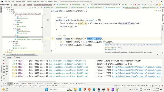Clear the console with the trash icon
Image resolution: width=164 pixels, height=92 pixels.
click(7, 74)
